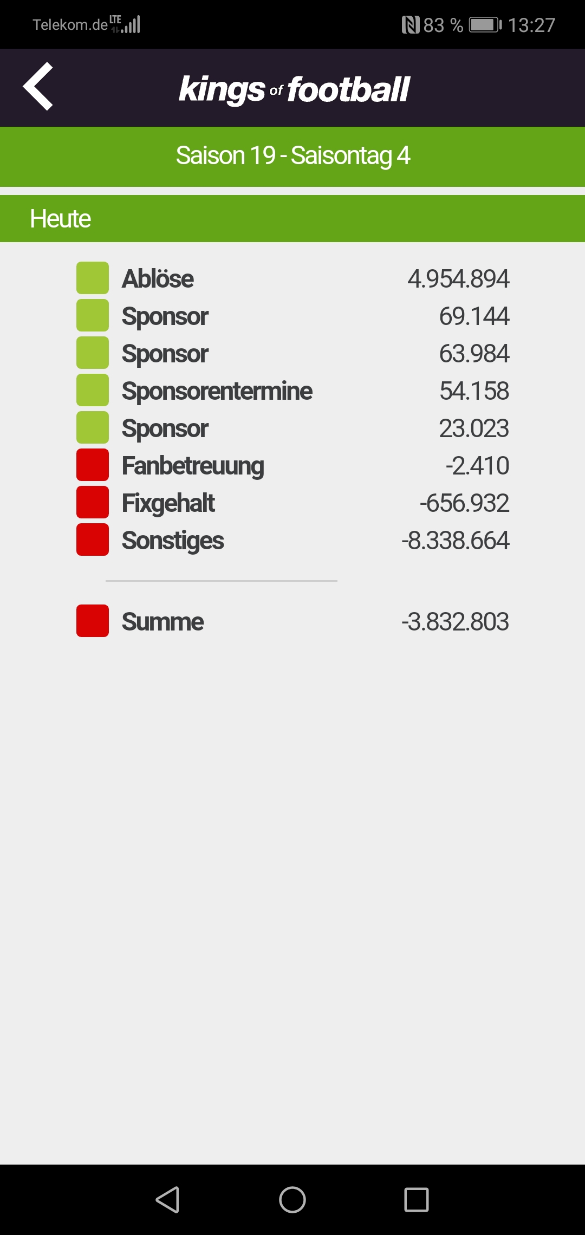Tap the Summe total value -3.832.803
The width and height of the screenshot is (585, 1235).
point(455,622)
